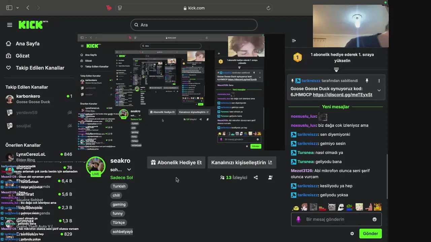
Task: Open chat settings gear
Action: (x=352, y=234)
